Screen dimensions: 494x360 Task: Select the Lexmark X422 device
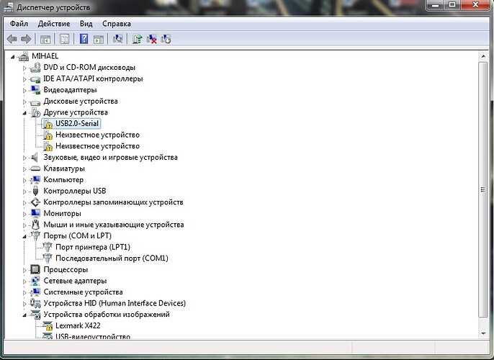pyautogui.click(x=78, y=325)
